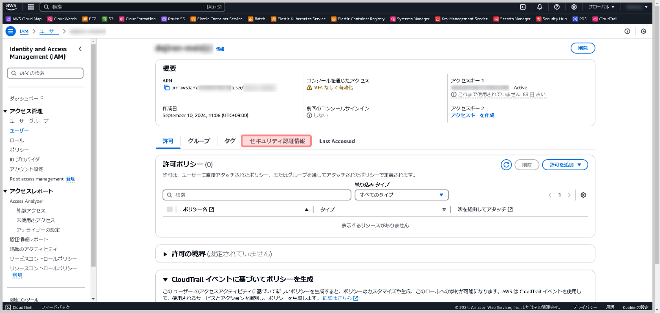
Task: Open the 許可を追加 dropdown button
Action: [x=565, y=165]
